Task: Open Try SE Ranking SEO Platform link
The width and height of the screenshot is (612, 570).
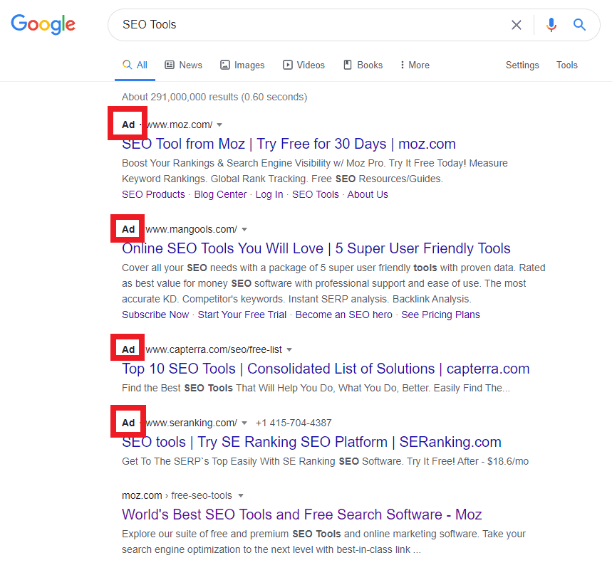Action: [x=311, y=442]
